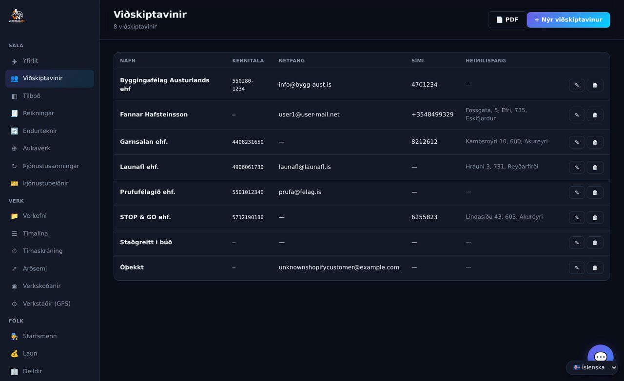Click edit pencil for Garnsalan ehf.

[x=577, y=142]
